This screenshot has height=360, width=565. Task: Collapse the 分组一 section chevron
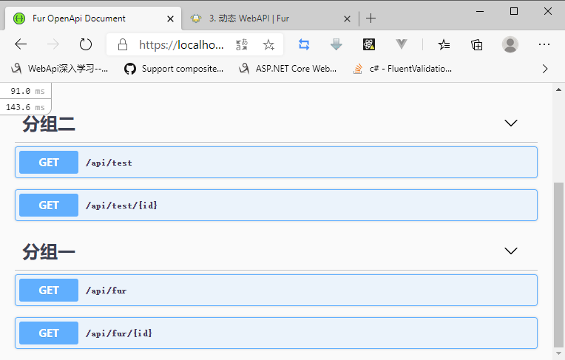point(510,251)
